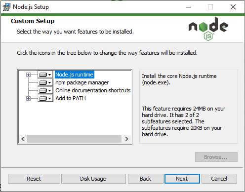The height and width of the screenshot is (192, 245).
Task: Expand the Add to PATH tree node
Action: [28, 98]
